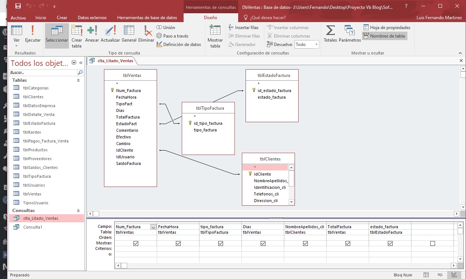The image size is (466, 279).
Task: Collapse the Tablas group in navigation pane
Action: 78,80
